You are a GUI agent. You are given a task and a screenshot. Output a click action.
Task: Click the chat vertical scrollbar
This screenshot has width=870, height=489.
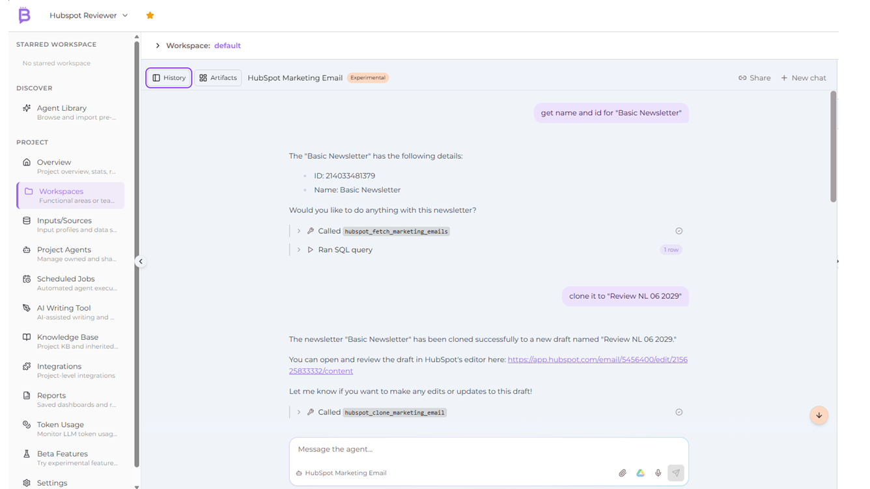834,147
